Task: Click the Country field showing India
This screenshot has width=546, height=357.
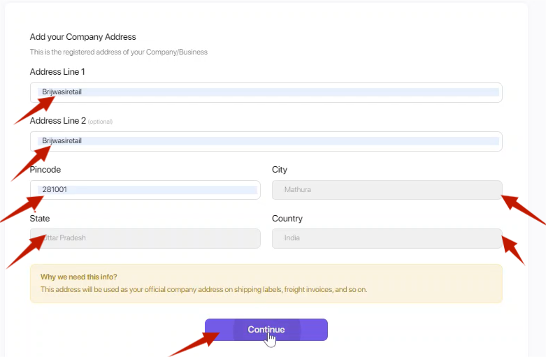Action: point(386,238)
